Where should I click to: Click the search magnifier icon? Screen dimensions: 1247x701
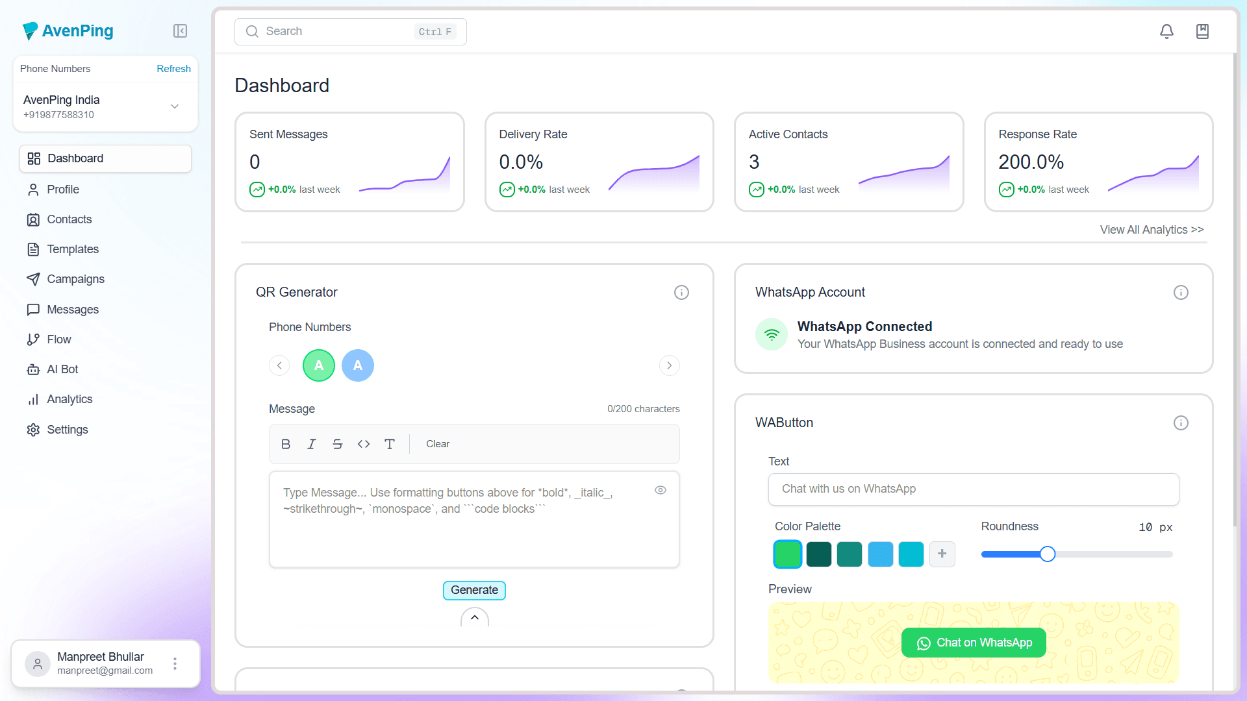252,31
